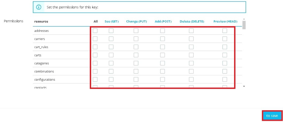Image resolution: width=283 pixels, height=122 pixels.
Task: Enable Preview (HEAD) for carts
Action: click(x=225, y=55)
